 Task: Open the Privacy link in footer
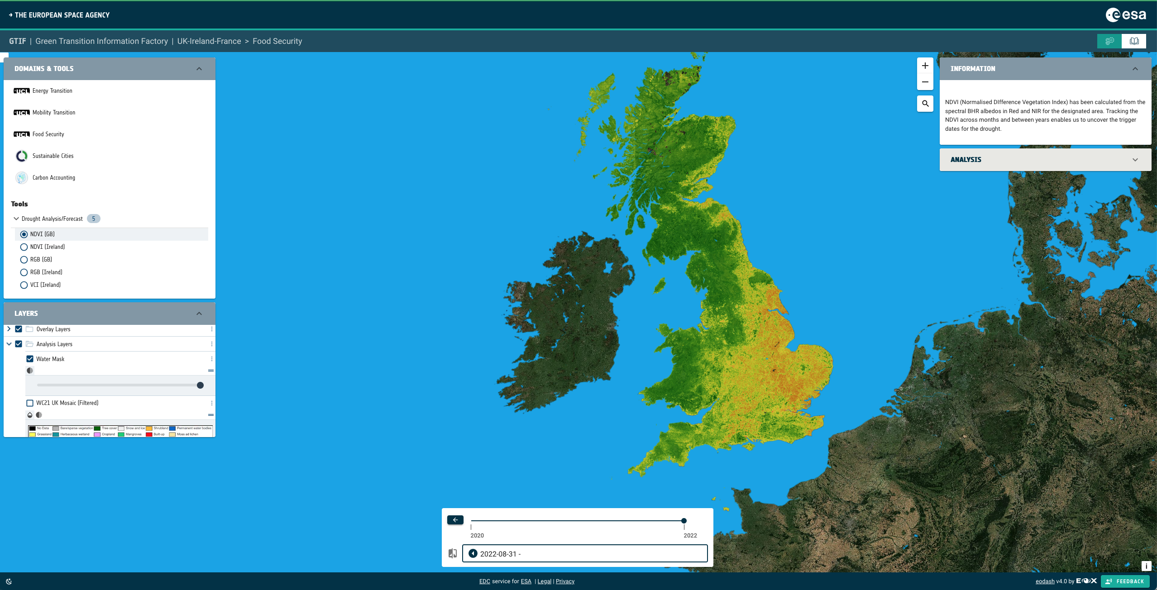click(565, 581)
